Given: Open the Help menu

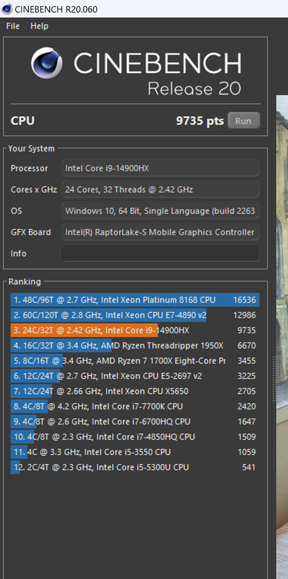Looking at the screenshot, I should pos(39,26).
